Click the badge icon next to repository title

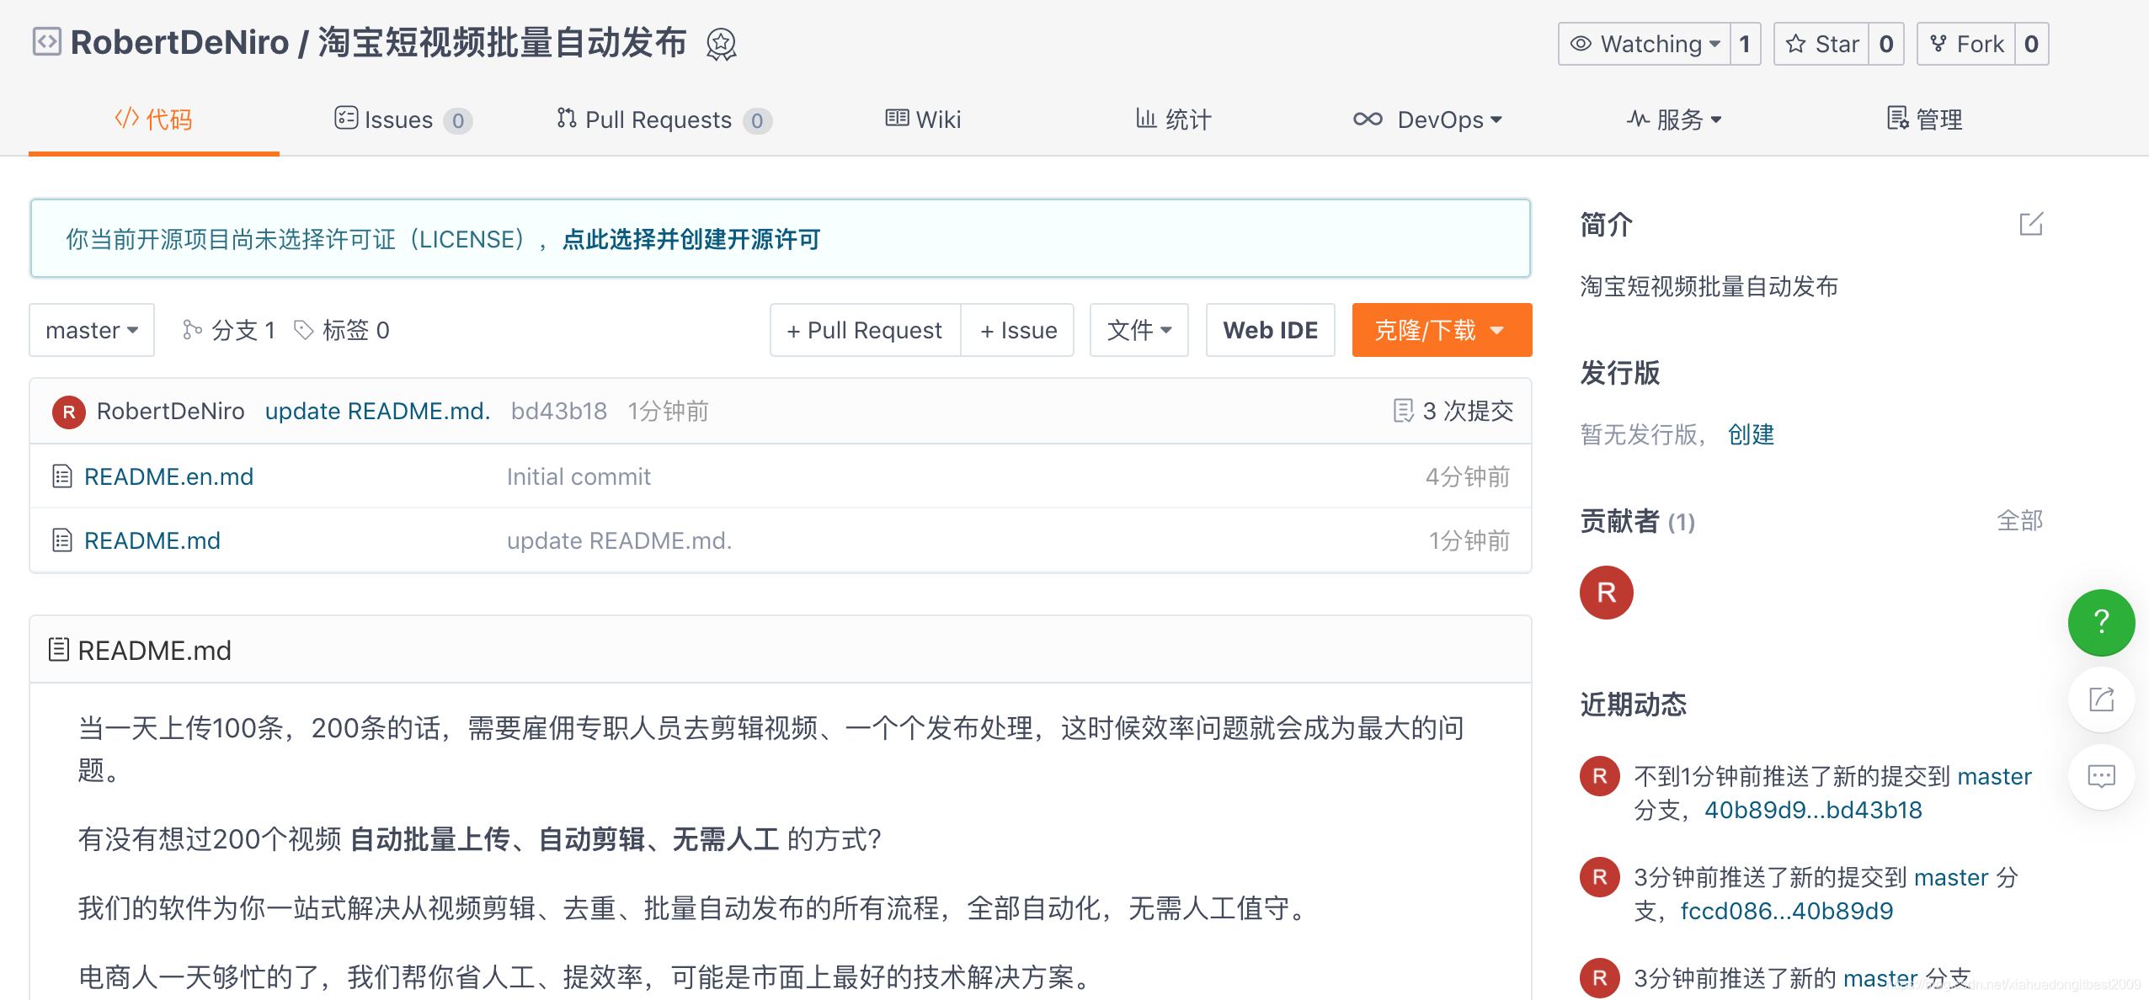(721, 44)
